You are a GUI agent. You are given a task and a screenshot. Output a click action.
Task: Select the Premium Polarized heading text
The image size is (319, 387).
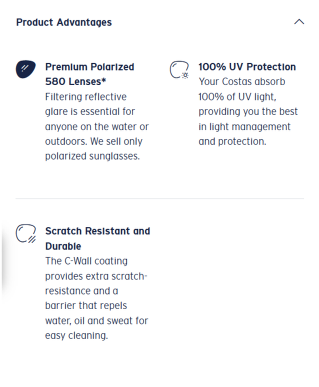[89, 67]
